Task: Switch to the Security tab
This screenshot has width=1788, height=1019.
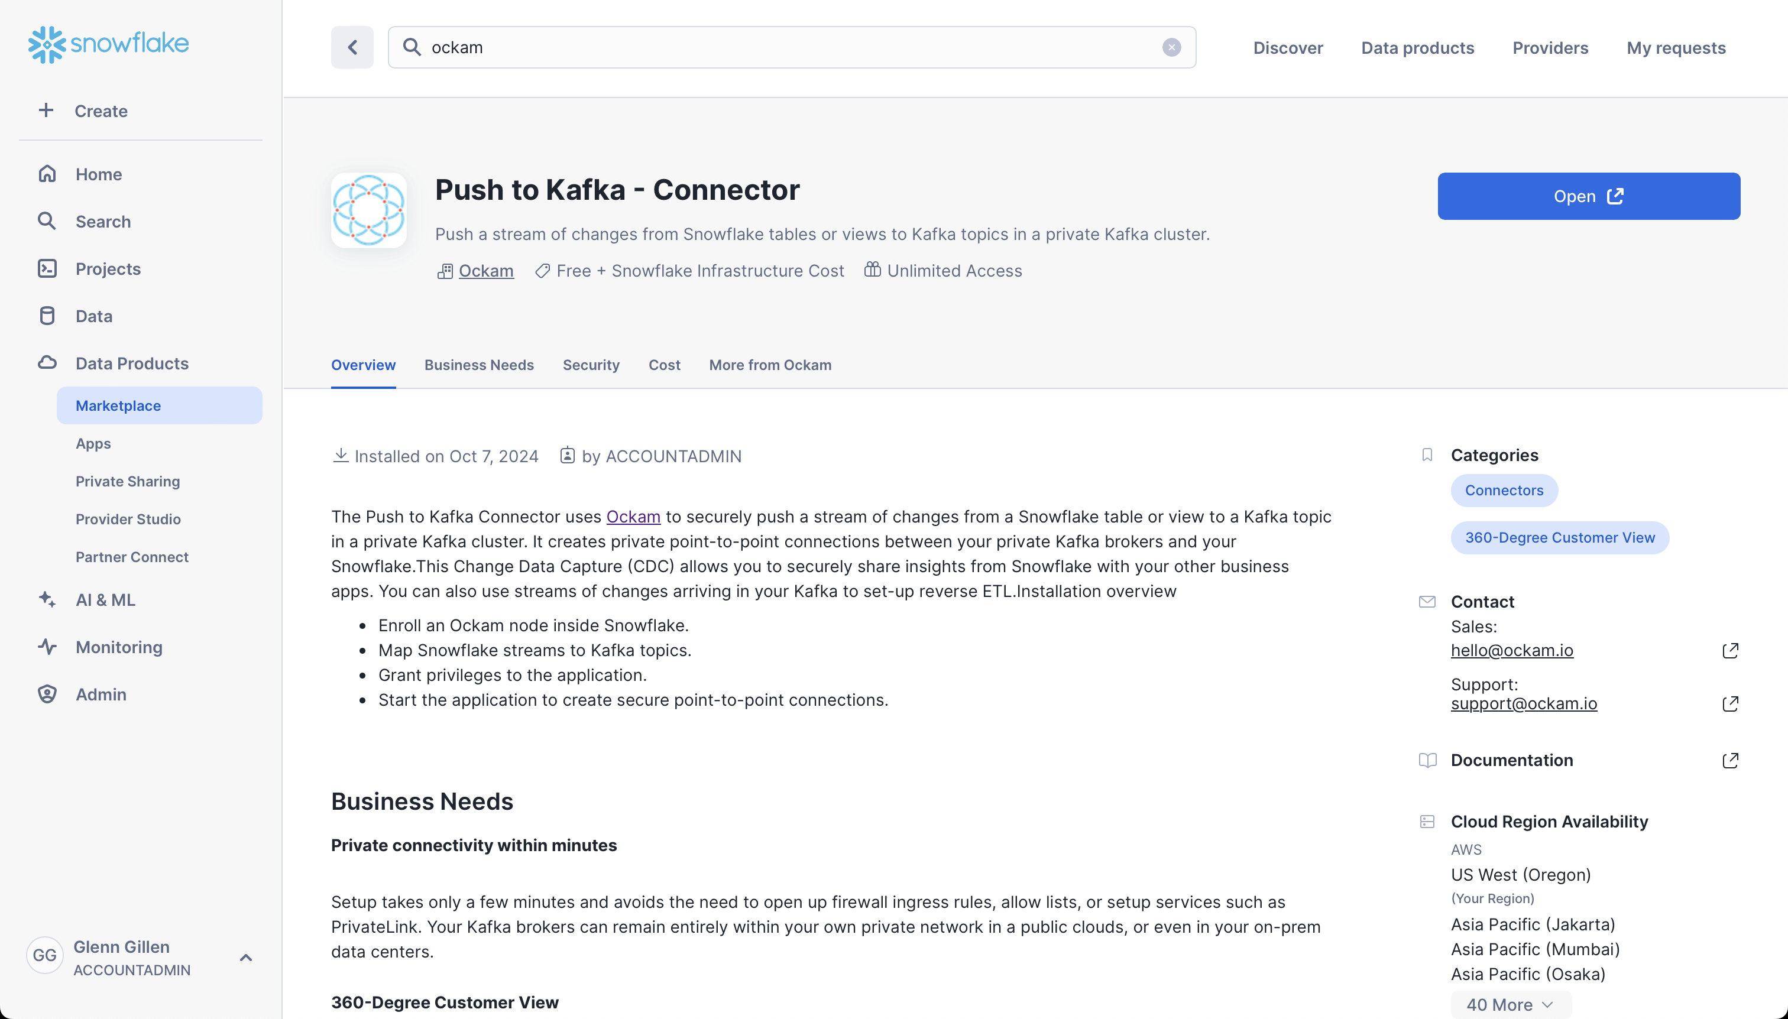Action: tap(591, 365)
